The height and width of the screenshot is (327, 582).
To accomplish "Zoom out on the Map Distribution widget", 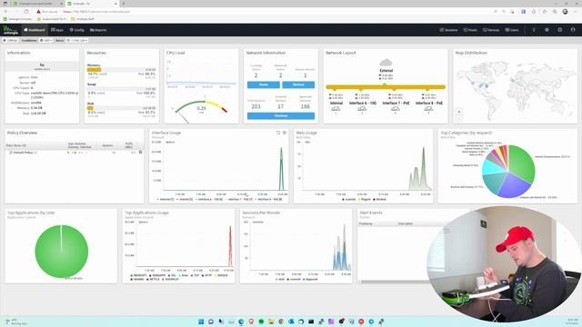I will 459,118.
